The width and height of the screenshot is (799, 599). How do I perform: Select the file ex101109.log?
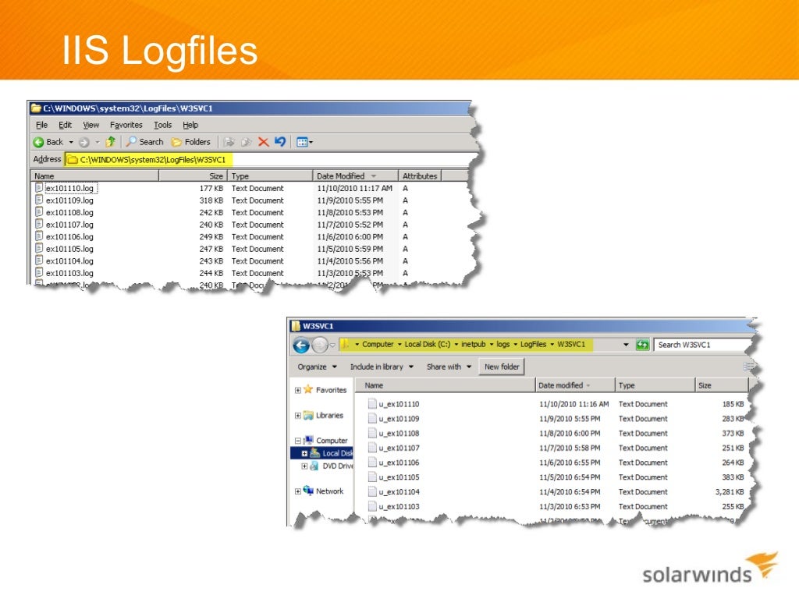pyautogui.click(x=69, y=200)
